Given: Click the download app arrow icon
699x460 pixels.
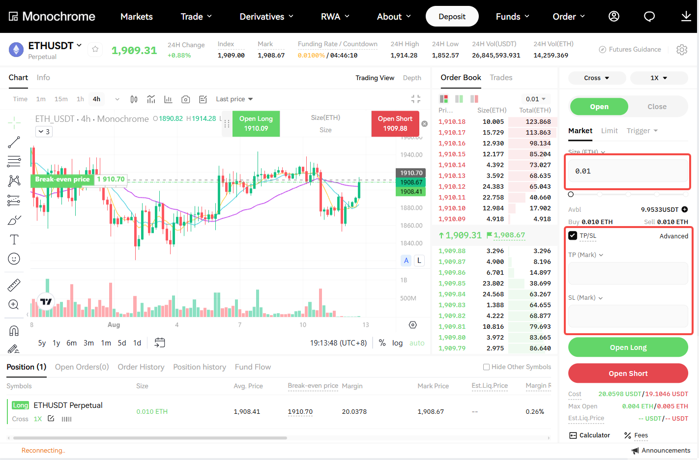Looking at the screenshot, I should (686, 16).
